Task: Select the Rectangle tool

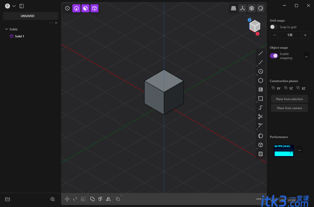Action: 261,99
